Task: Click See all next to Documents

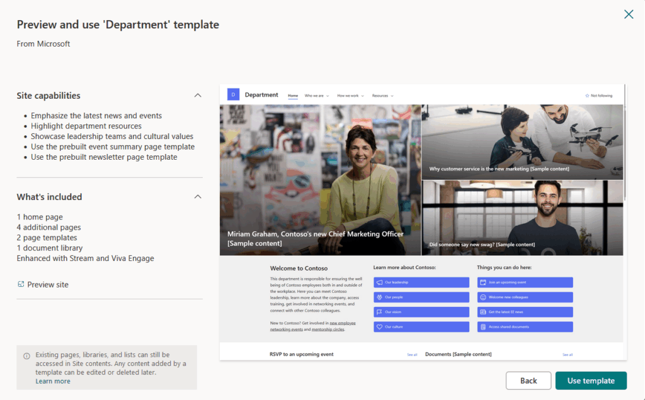Action: [x=568, y=355]
